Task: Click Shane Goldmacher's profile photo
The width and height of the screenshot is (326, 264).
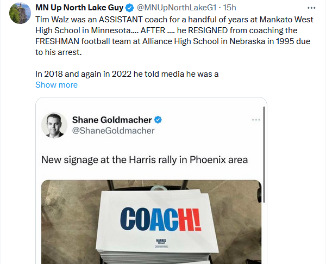Action: pyautogui.click(x=54, y=125)
